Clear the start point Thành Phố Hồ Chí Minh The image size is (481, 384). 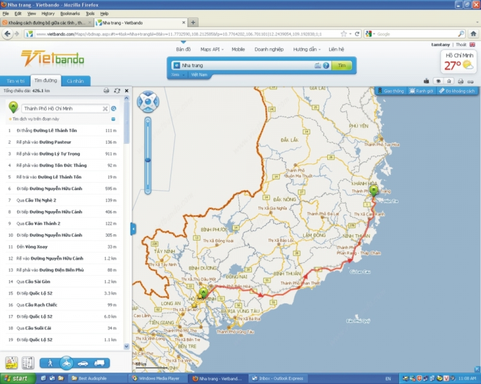click(105, 109)
